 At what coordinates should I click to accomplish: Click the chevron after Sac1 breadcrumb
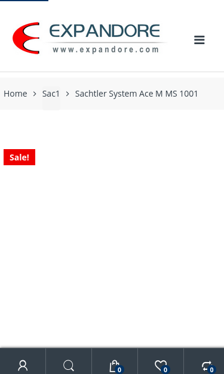(67, 94)
